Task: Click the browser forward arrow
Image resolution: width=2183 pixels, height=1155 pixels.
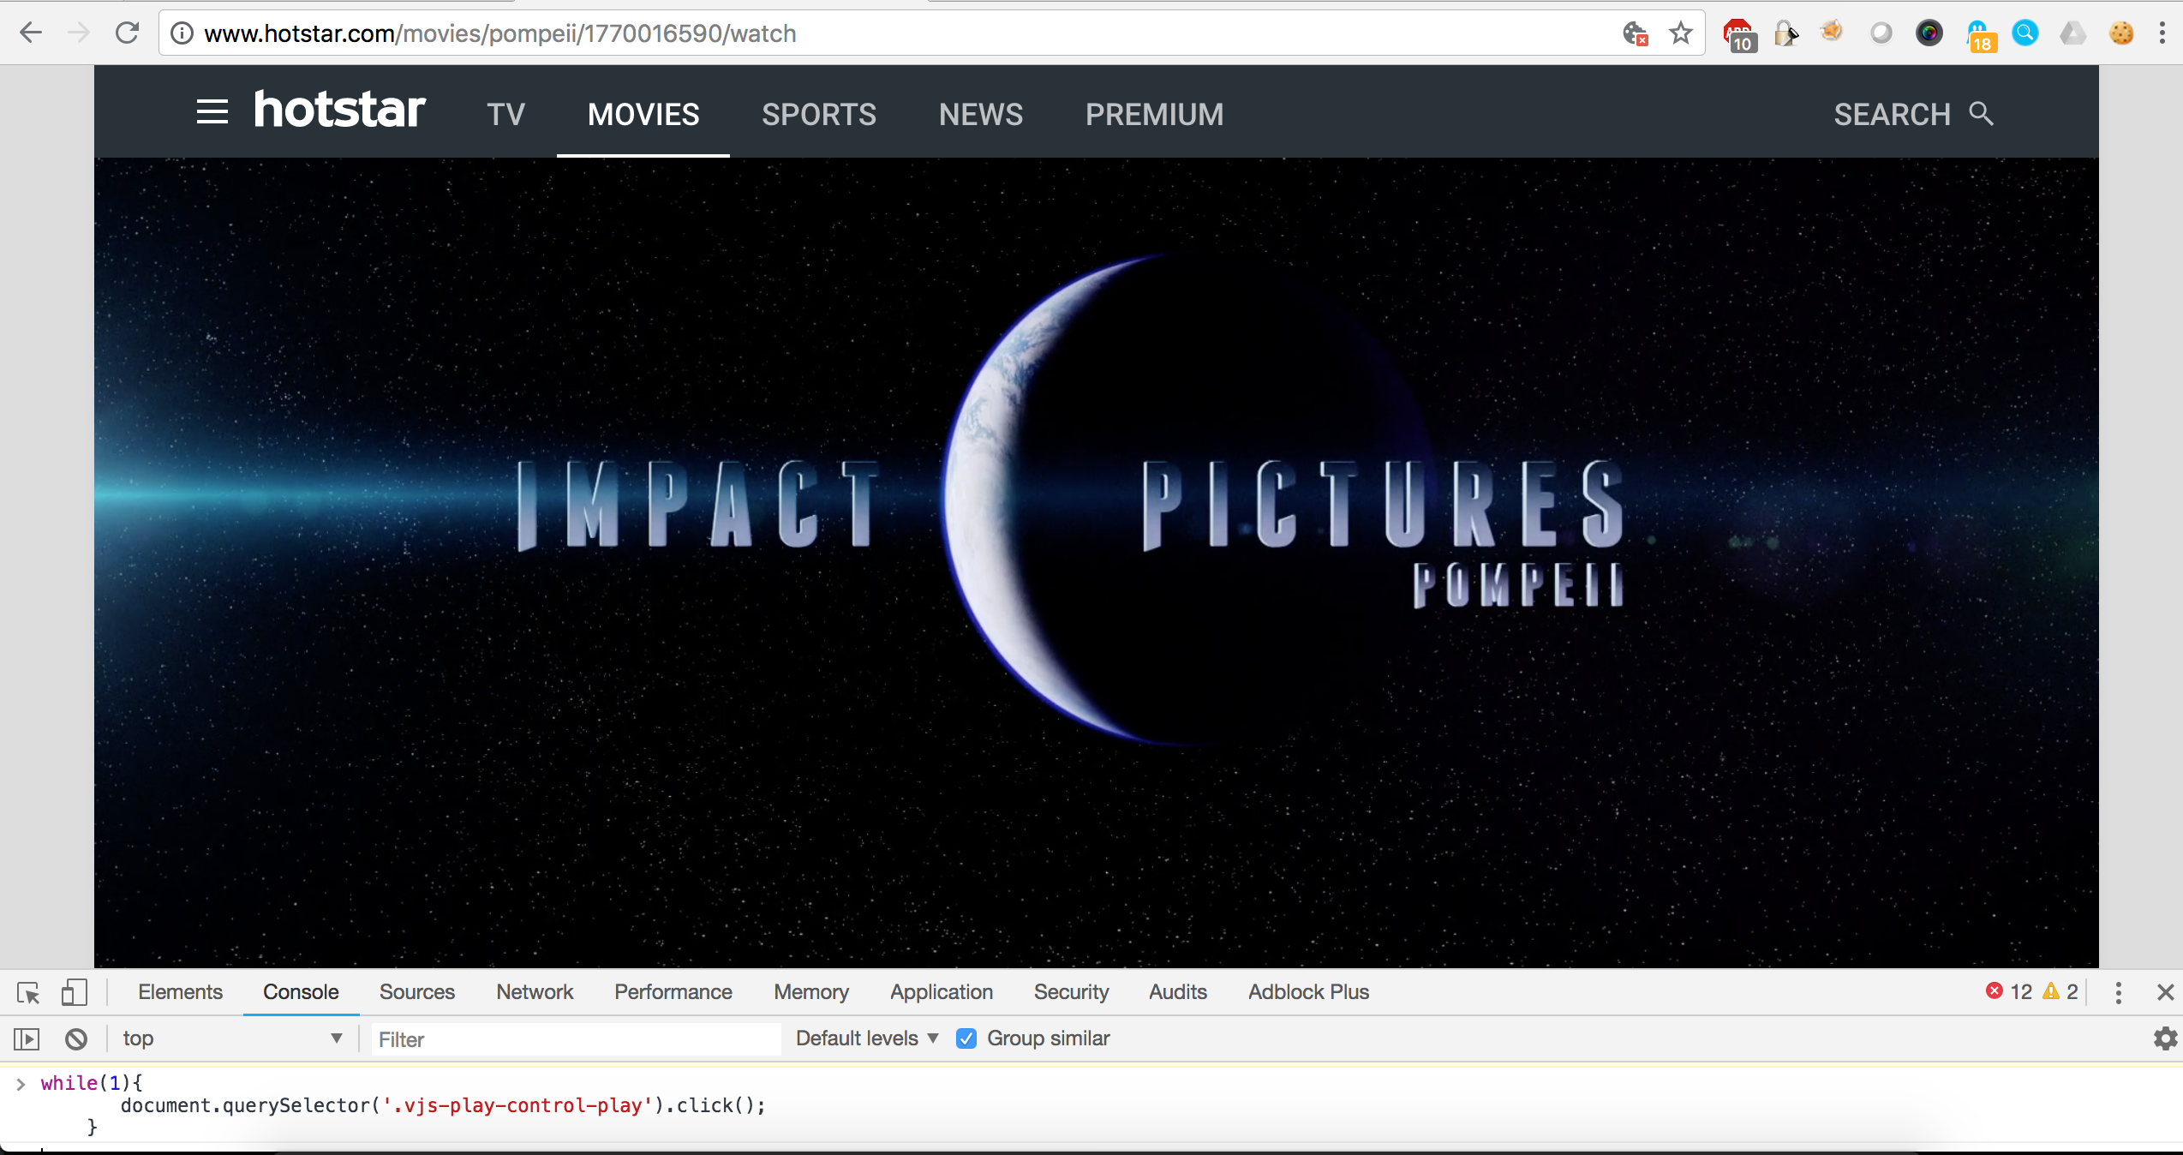Action: pyautogui.click(x=79, y=33)
